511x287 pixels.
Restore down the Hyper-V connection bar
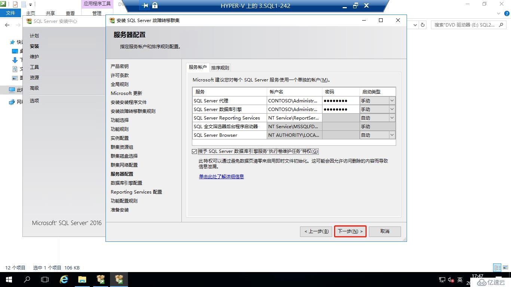[355, 6]
